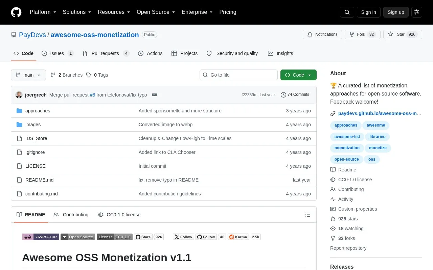The height and width of the screenshot is (270, 433).
Task: Open pull request #8 link
Action: pyautogui.click(x=92, y=95)
